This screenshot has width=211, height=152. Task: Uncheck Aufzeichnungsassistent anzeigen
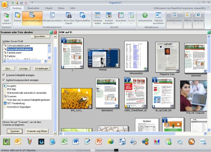[4, 80]
